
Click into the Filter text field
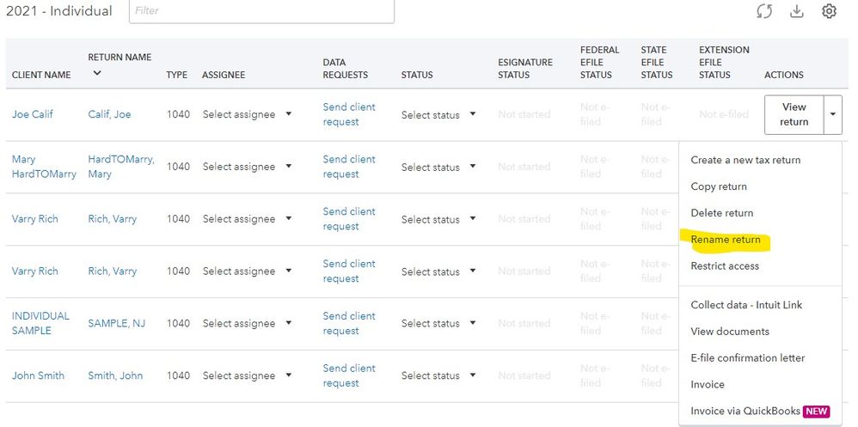click(x=261, y=11)
